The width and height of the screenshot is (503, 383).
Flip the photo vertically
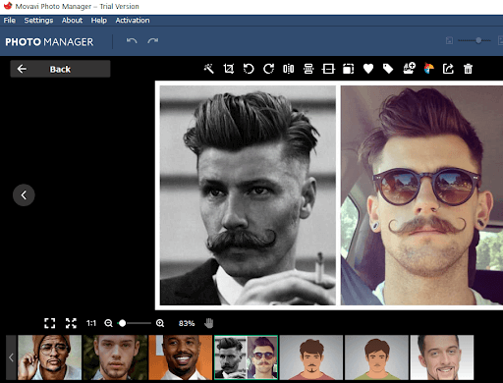pos(308,69)
